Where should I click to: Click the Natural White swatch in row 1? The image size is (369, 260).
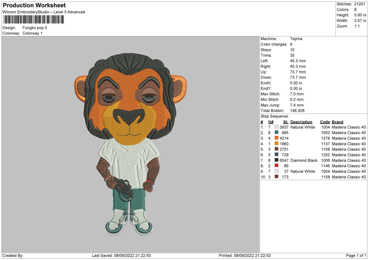tap(276, 127)
